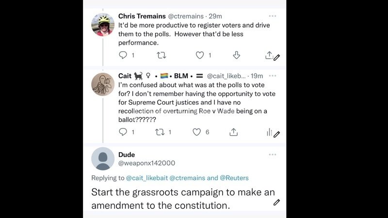Screen dimensions: 388x218
Task: Click the pencil icon beside Dude's tweet text
Action: point(276,202)
